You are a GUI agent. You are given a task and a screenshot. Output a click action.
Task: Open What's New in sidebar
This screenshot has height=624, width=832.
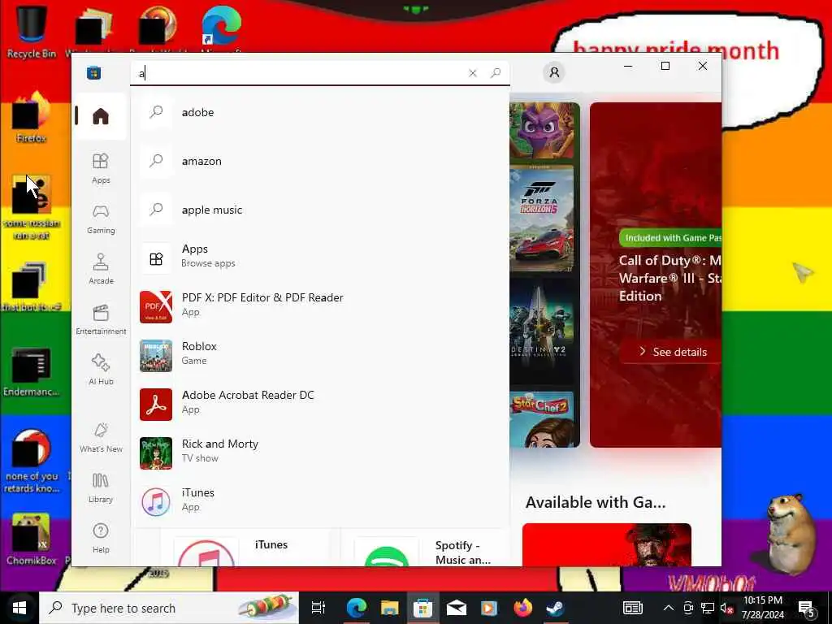pos(100,437)
